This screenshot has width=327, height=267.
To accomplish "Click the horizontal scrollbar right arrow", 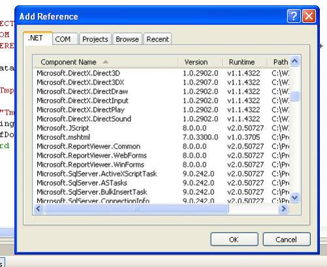I will coord(283,209).
